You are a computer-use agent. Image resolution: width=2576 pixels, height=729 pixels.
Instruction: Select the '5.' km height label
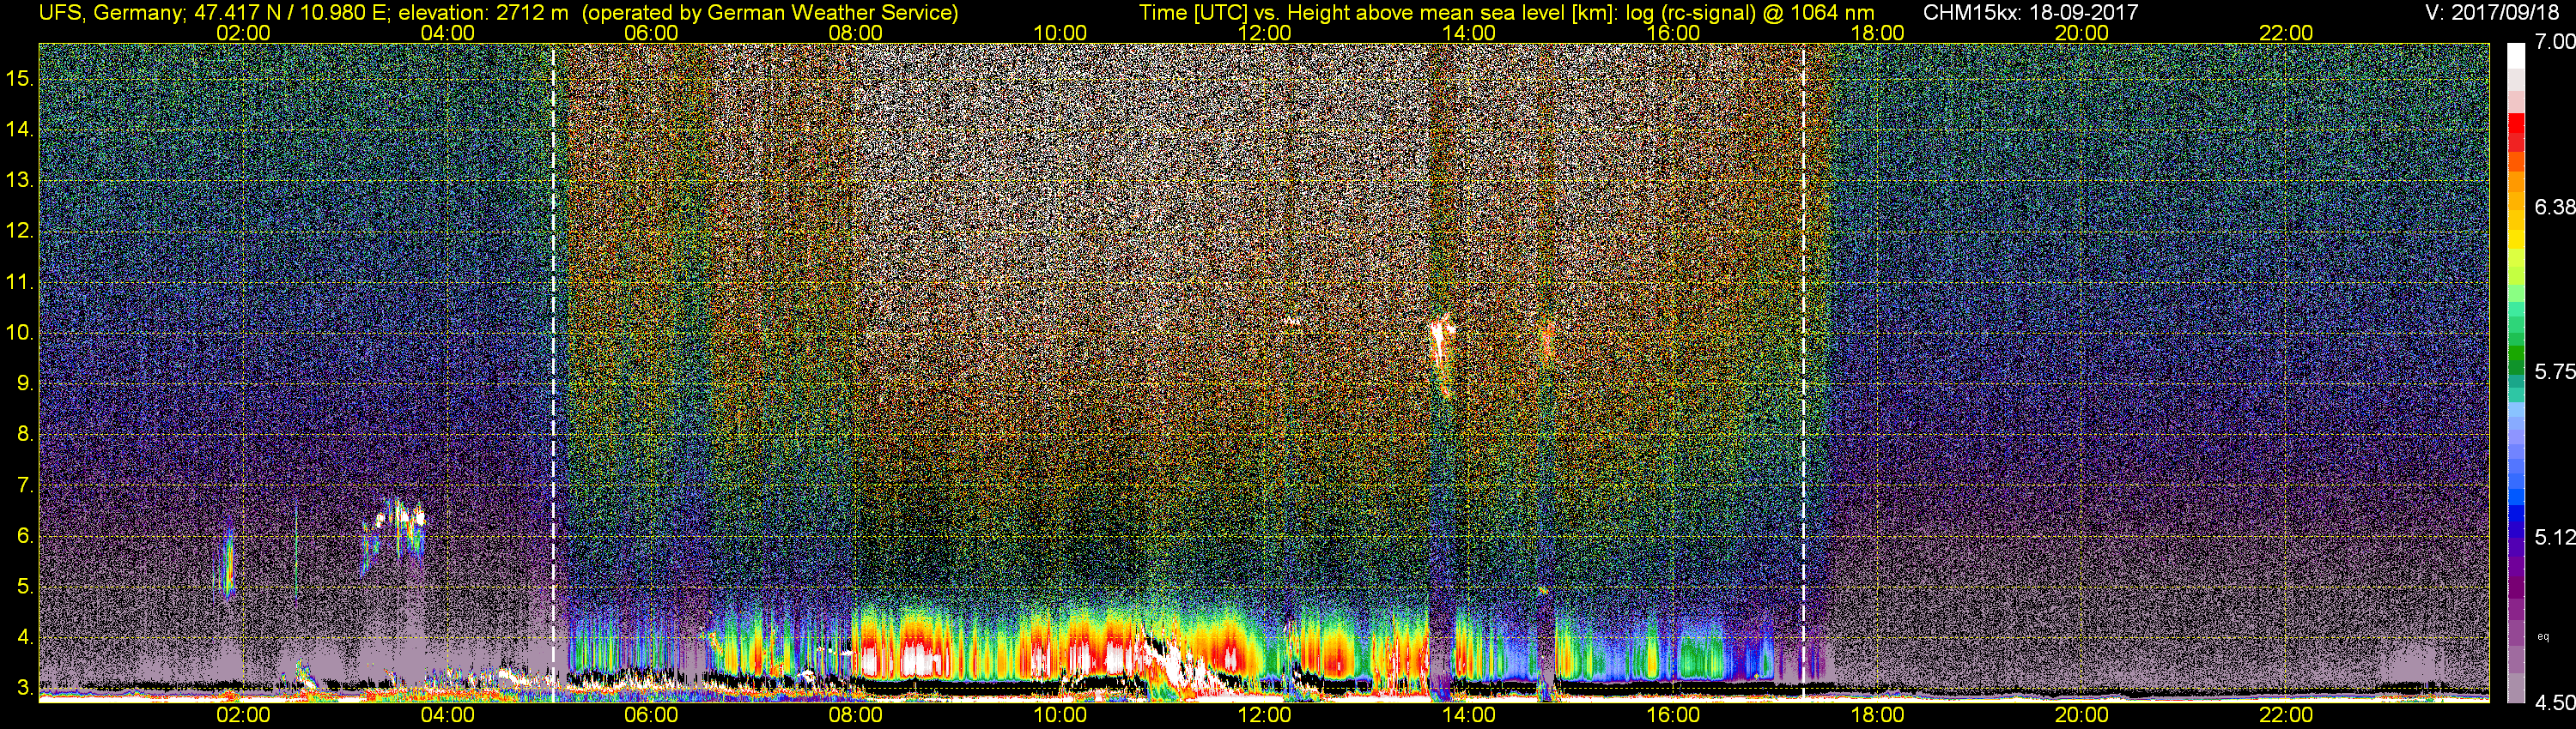tap(25, 587)
